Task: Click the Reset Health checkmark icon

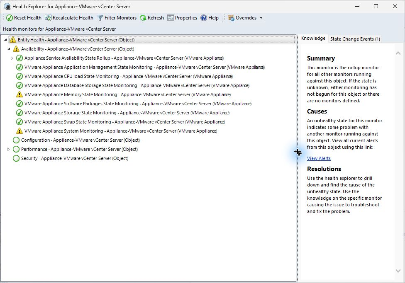Action: tap(9, 18)
